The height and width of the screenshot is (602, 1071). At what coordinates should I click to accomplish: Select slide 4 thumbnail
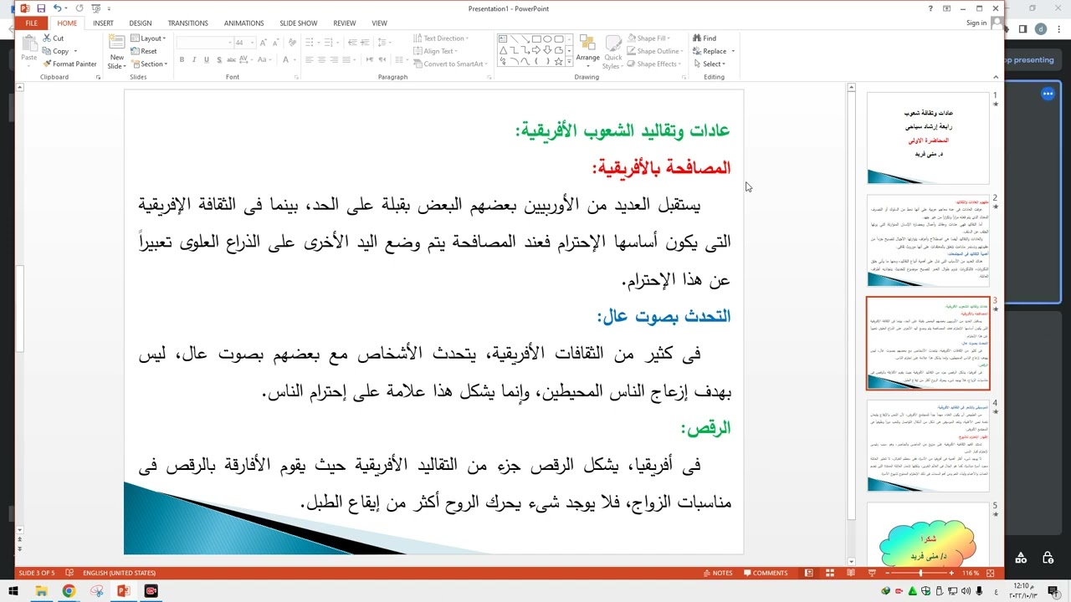point(929,446)
